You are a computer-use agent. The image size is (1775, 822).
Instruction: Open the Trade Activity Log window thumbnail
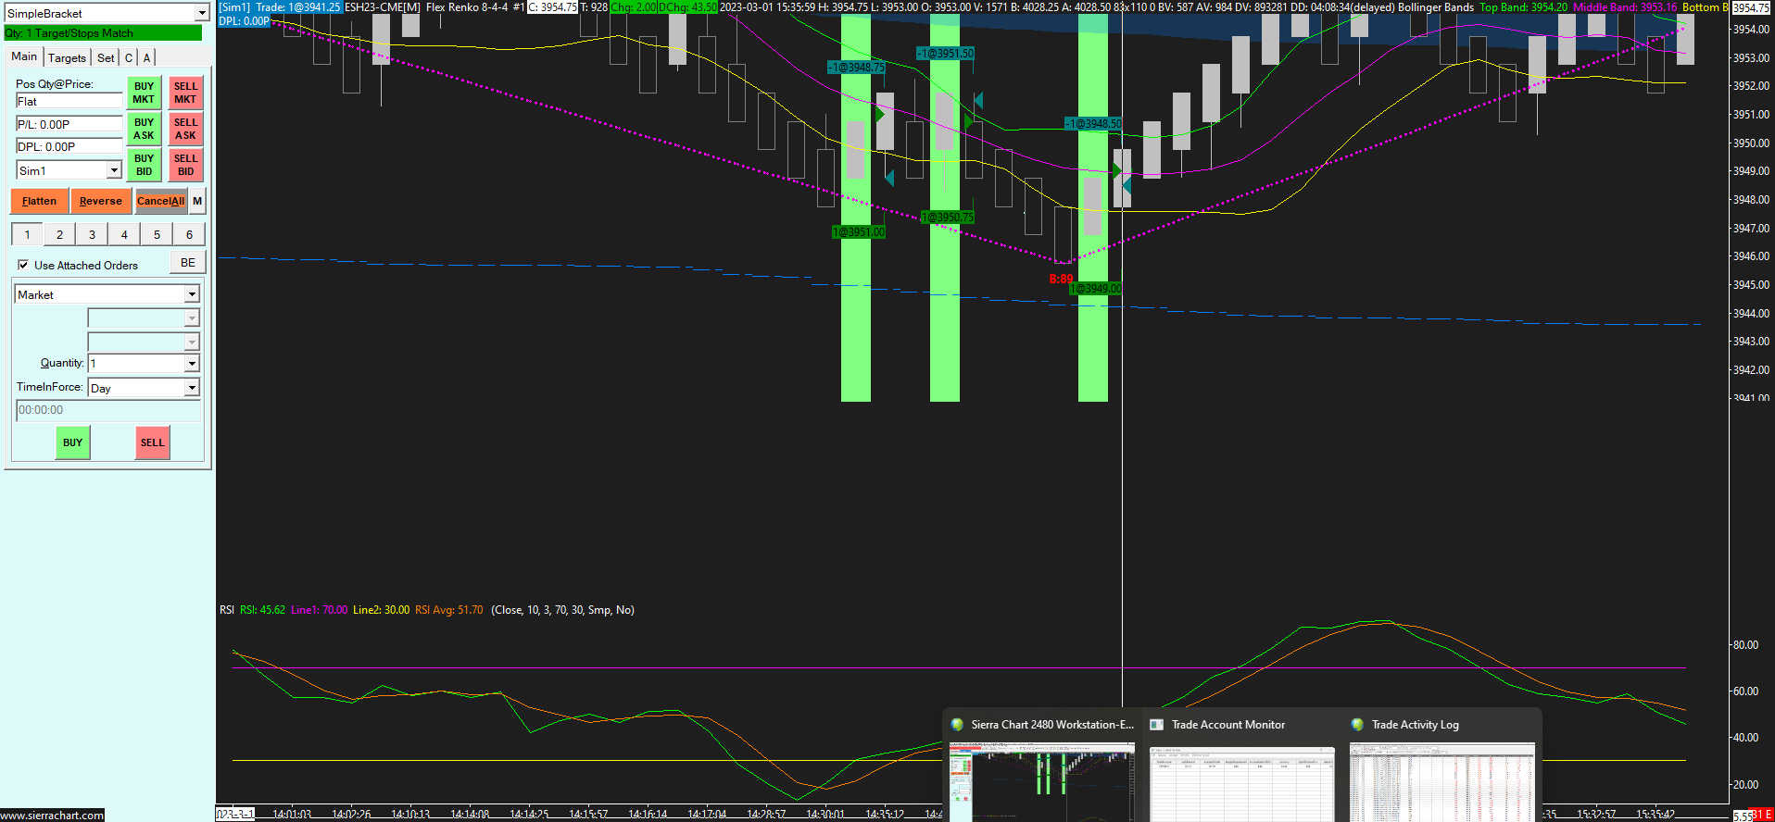1442,781
